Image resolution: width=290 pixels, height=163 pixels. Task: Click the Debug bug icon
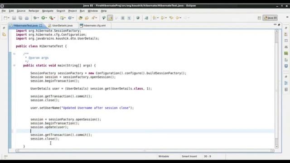click(x=34, y=18)
